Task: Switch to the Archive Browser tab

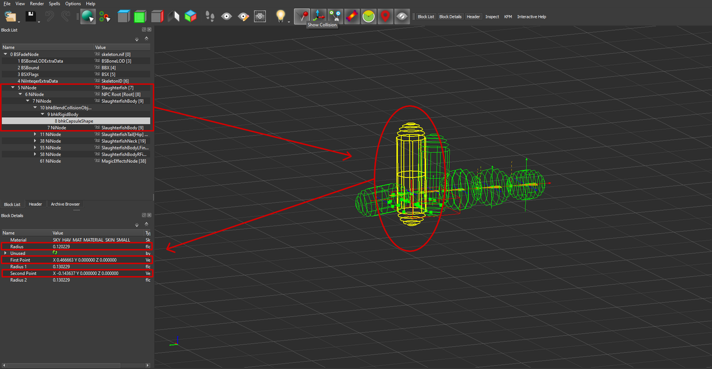Action: (x=65, y=204)
